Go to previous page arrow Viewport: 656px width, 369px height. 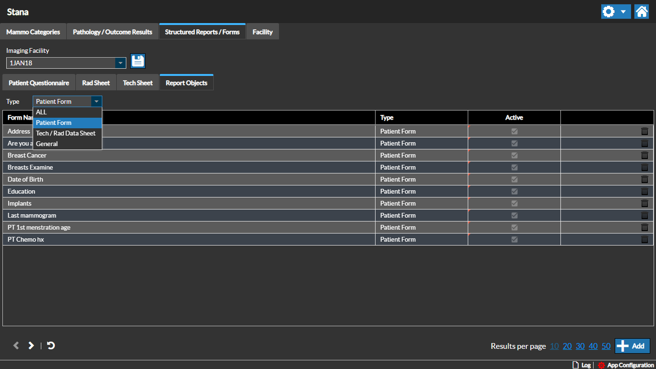tap(16, 345)
